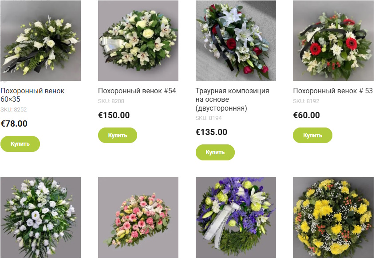Click the €150.00 price label
The width and height of the screenshot is (379, 259).
(x=113, y=115)
